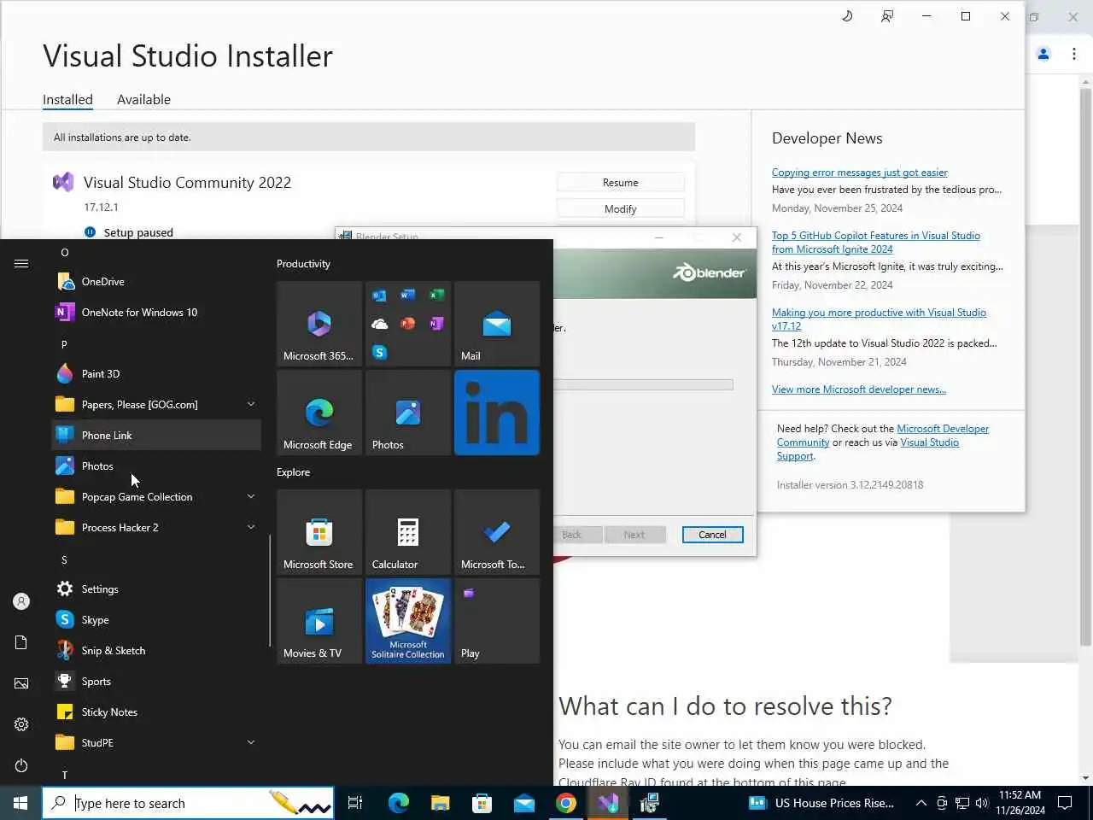Cancel the Blender Setup wizard
The height and width of the screenshot is (820, 1093).
pos(713,535)
